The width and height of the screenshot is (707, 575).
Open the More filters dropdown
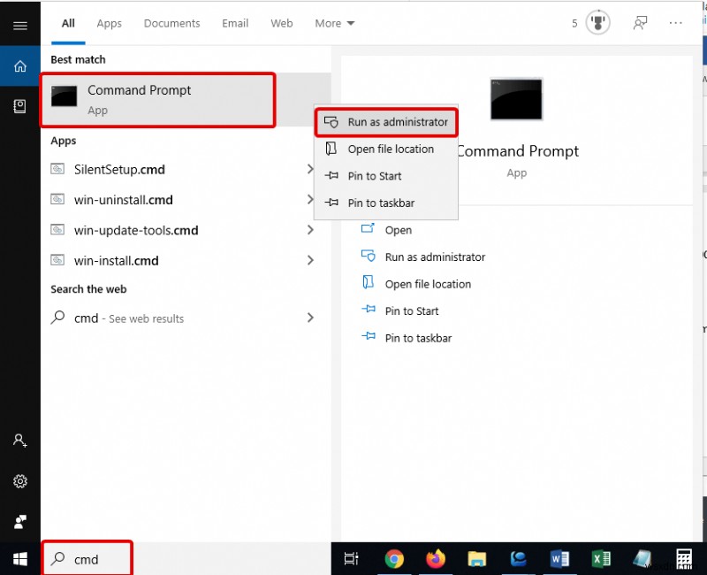click(x=334, y=24)
